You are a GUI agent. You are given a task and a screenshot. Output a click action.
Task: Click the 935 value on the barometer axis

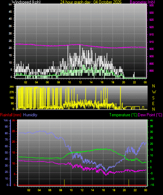(x=151, y=6)
